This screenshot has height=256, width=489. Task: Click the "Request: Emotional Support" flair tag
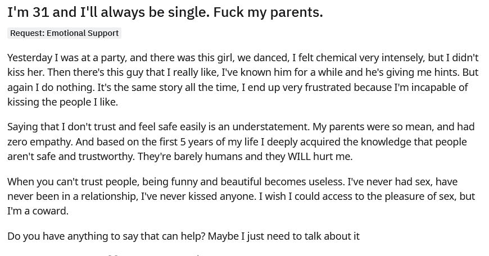click(64, 33)
